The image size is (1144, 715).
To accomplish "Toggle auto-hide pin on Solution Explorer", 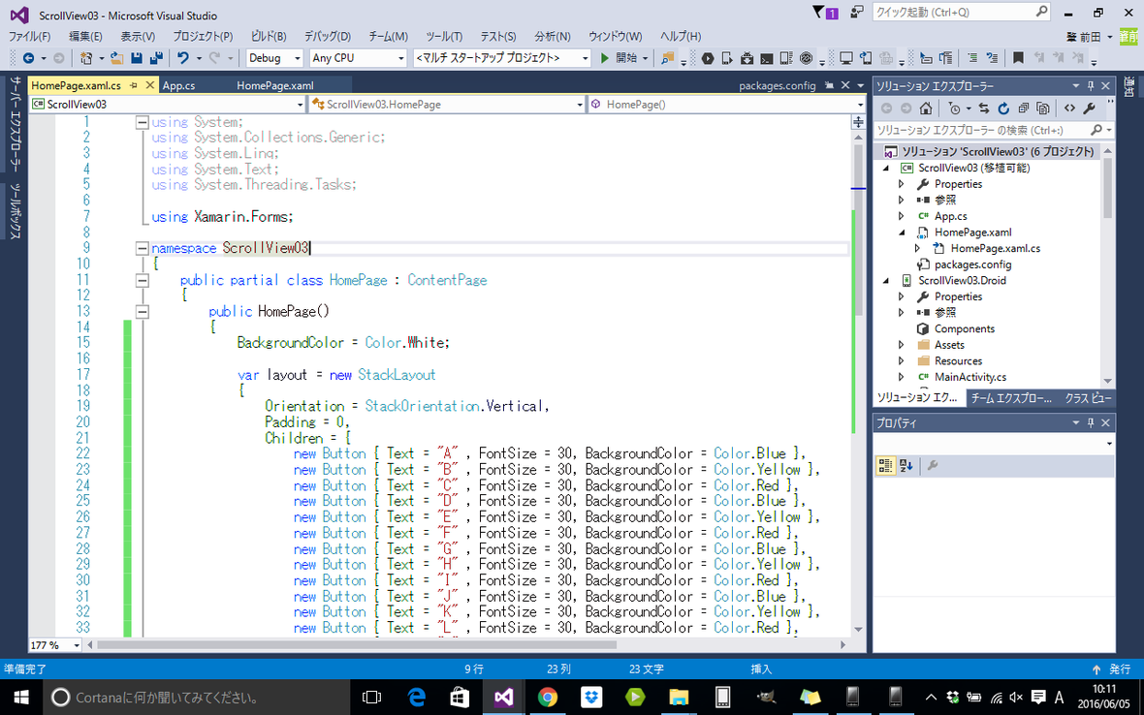I will click(x=1092, y=84).
